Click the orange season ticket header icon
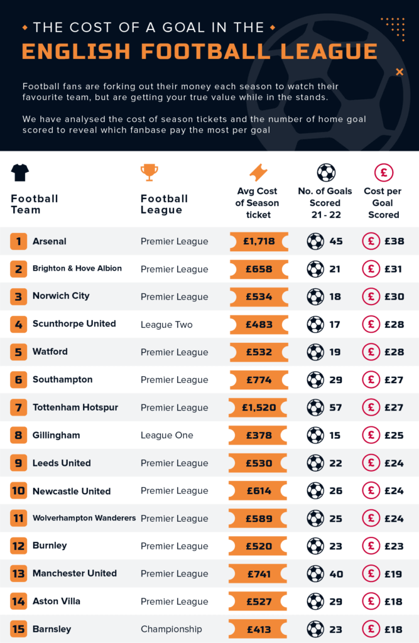 click(x=258, y=172)
